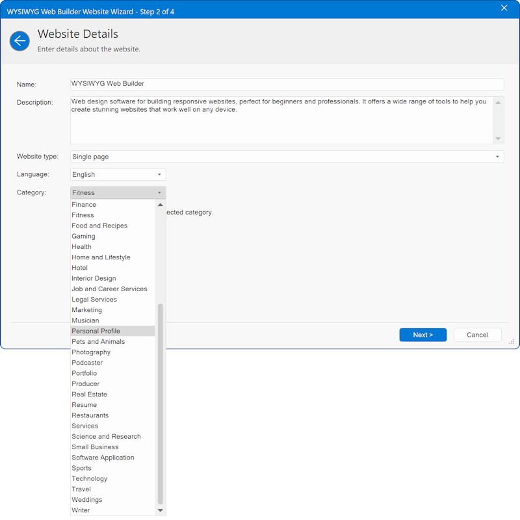Image resolution: width=520 pixels, height=520 pixels.
Task: Choose Producer from the list
Action: point(112,384)
